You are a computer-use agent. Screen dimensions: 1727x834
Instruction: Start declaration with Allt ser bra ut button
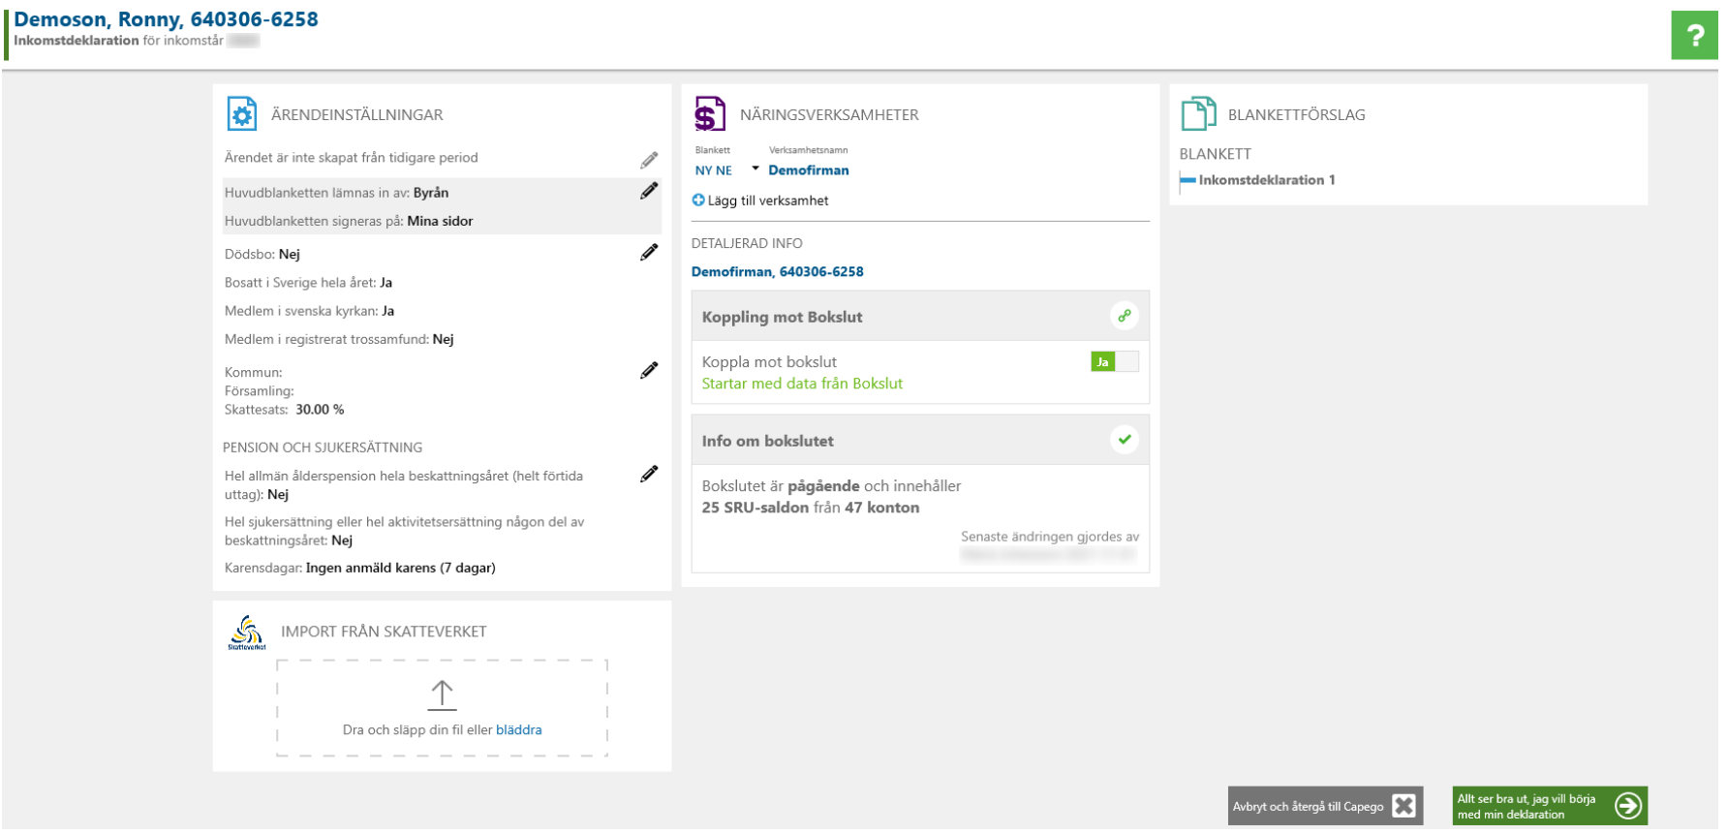pyautogui.click(x=1550, y=806)
